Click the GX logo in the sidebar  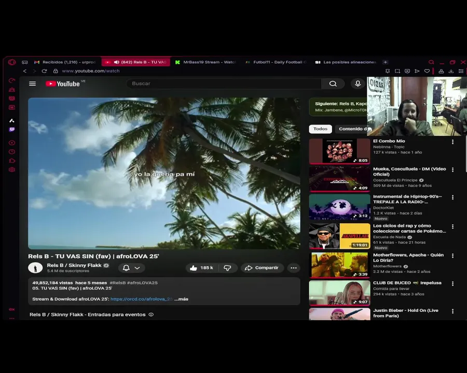[11, 309]
